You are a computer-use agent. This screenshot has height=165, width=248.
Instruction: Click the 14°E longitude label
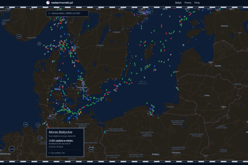98,9
